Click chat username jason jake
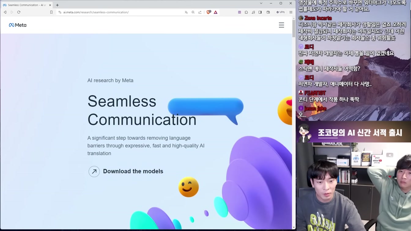The width and height of the screenshot is (411, 231). coord(315,108)
